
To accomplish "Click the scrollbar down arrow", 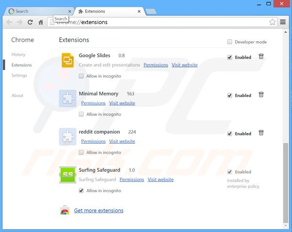I will (x=286, y=226).
